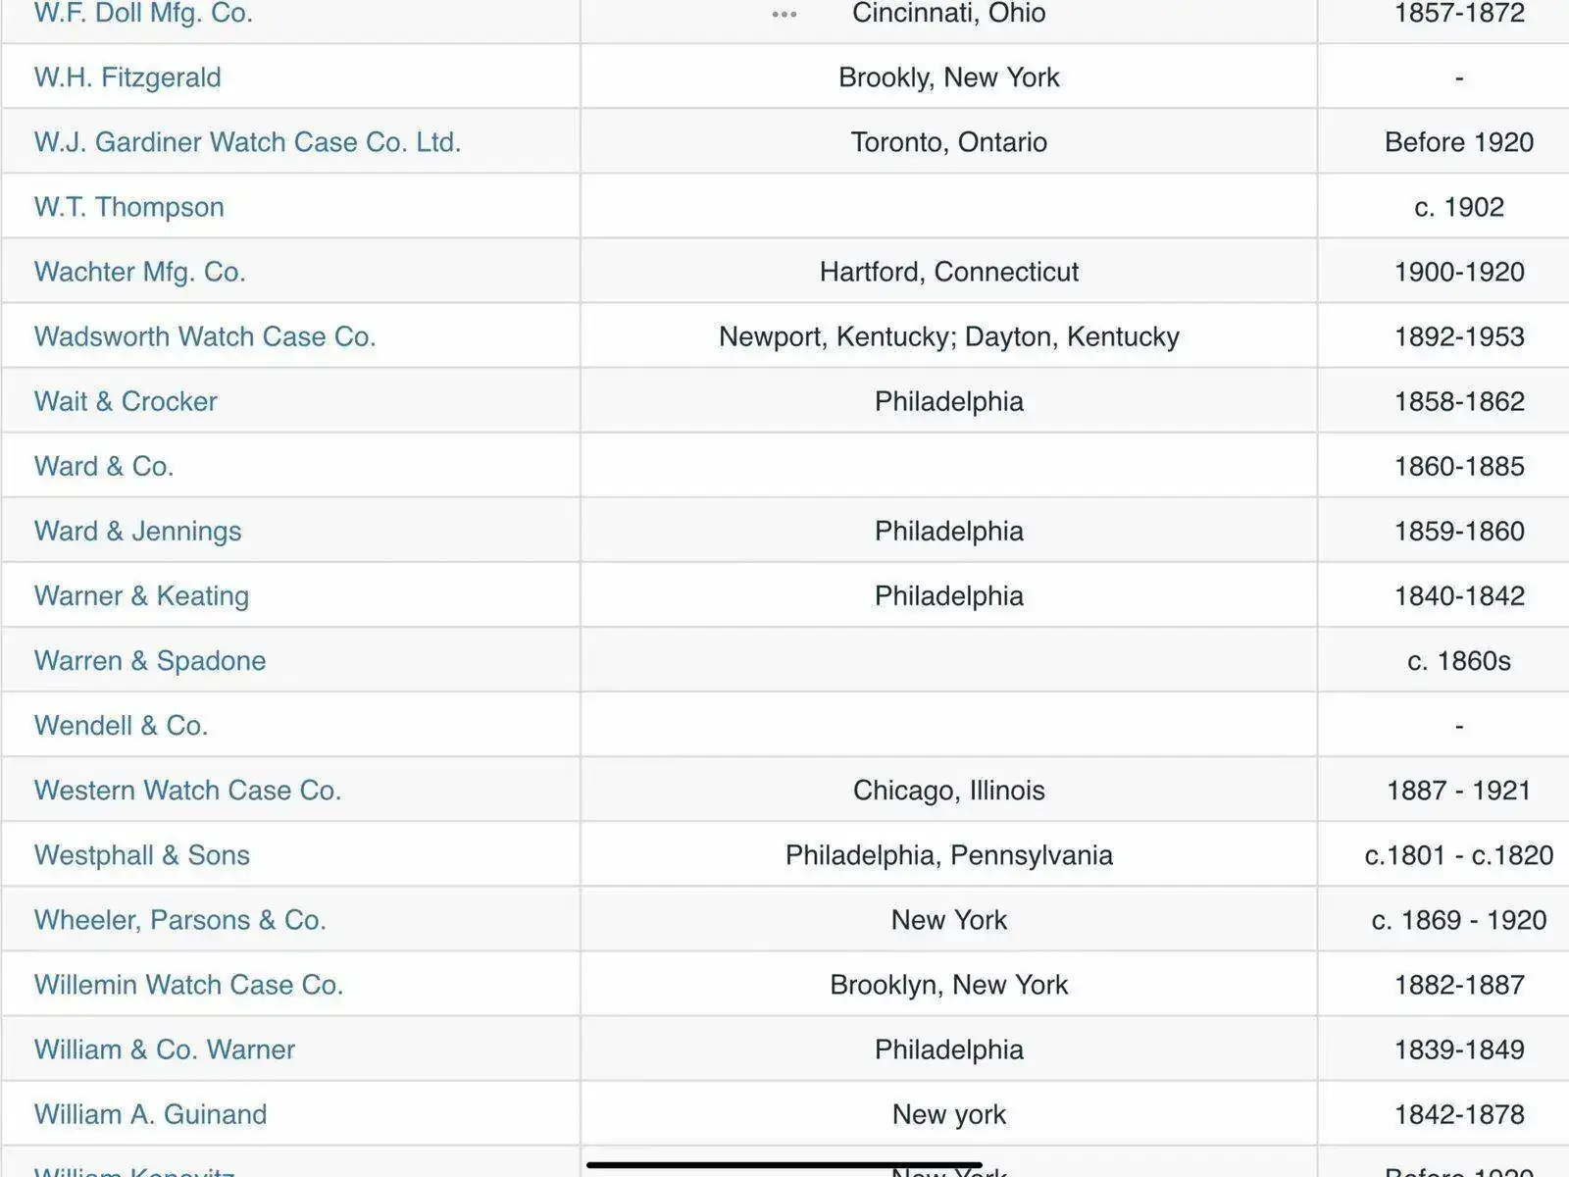The width and height of the screenshot is (1569, 1177).
Task: Select the W.T. Thompson link
Action: [129, 207]
